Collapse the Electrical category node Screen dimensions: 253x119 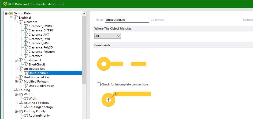click(11, 18)
